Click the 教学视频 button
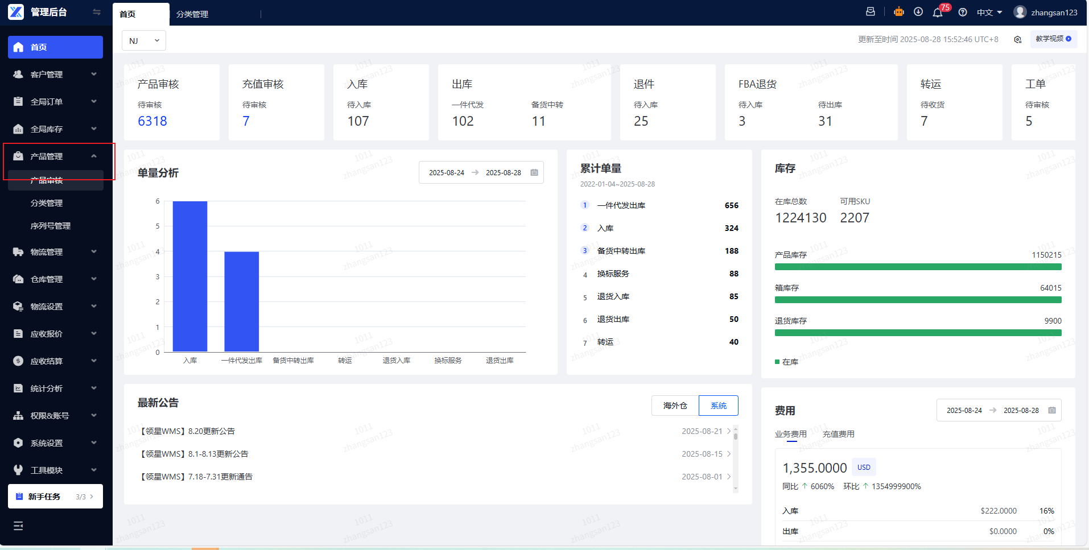 (1053, 39)
